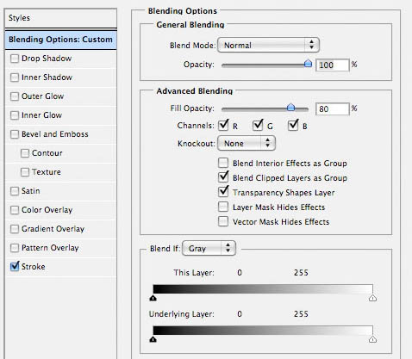This screenshot has width=412, height=359.
Task: Click the Fill Opacity slider thumb
Action: pos(290,108)
